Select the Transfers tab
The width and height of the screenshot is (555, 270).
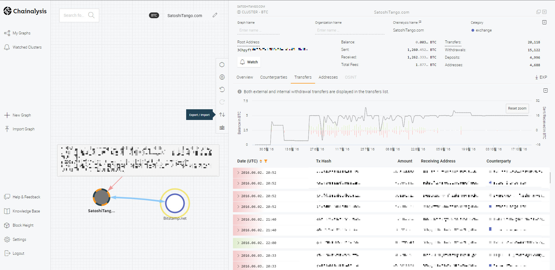(303, 77)
